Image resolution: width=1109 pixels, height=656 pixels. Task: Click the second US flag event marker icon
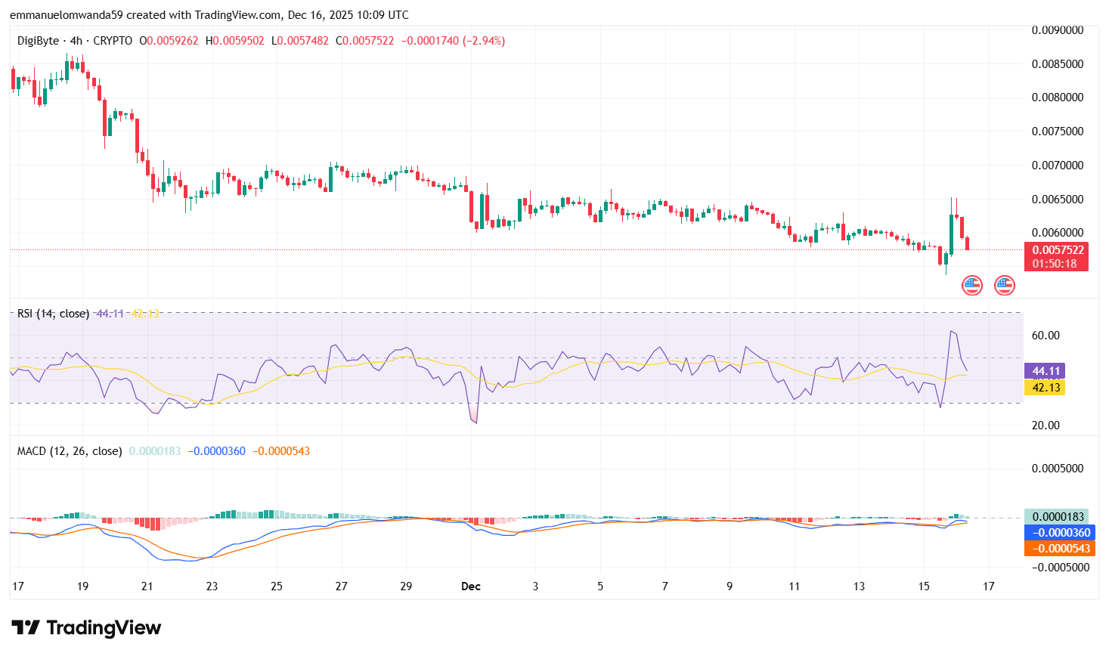1004,286
